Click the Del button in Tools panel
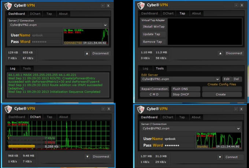The height and width of the screenshot is (168, 249). [x=236, y=79]
